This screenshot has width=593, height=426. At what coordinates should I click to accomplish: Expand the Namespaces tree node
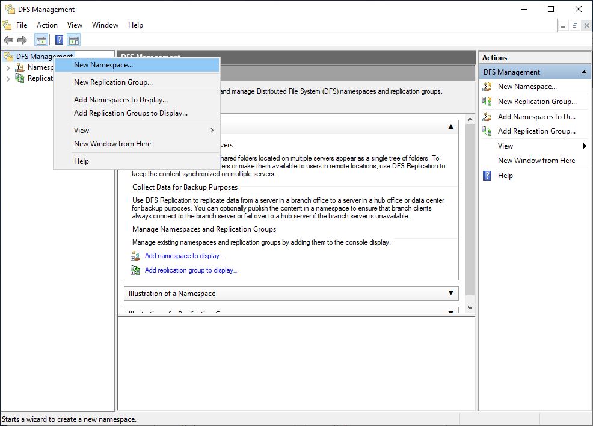[8, 68]
